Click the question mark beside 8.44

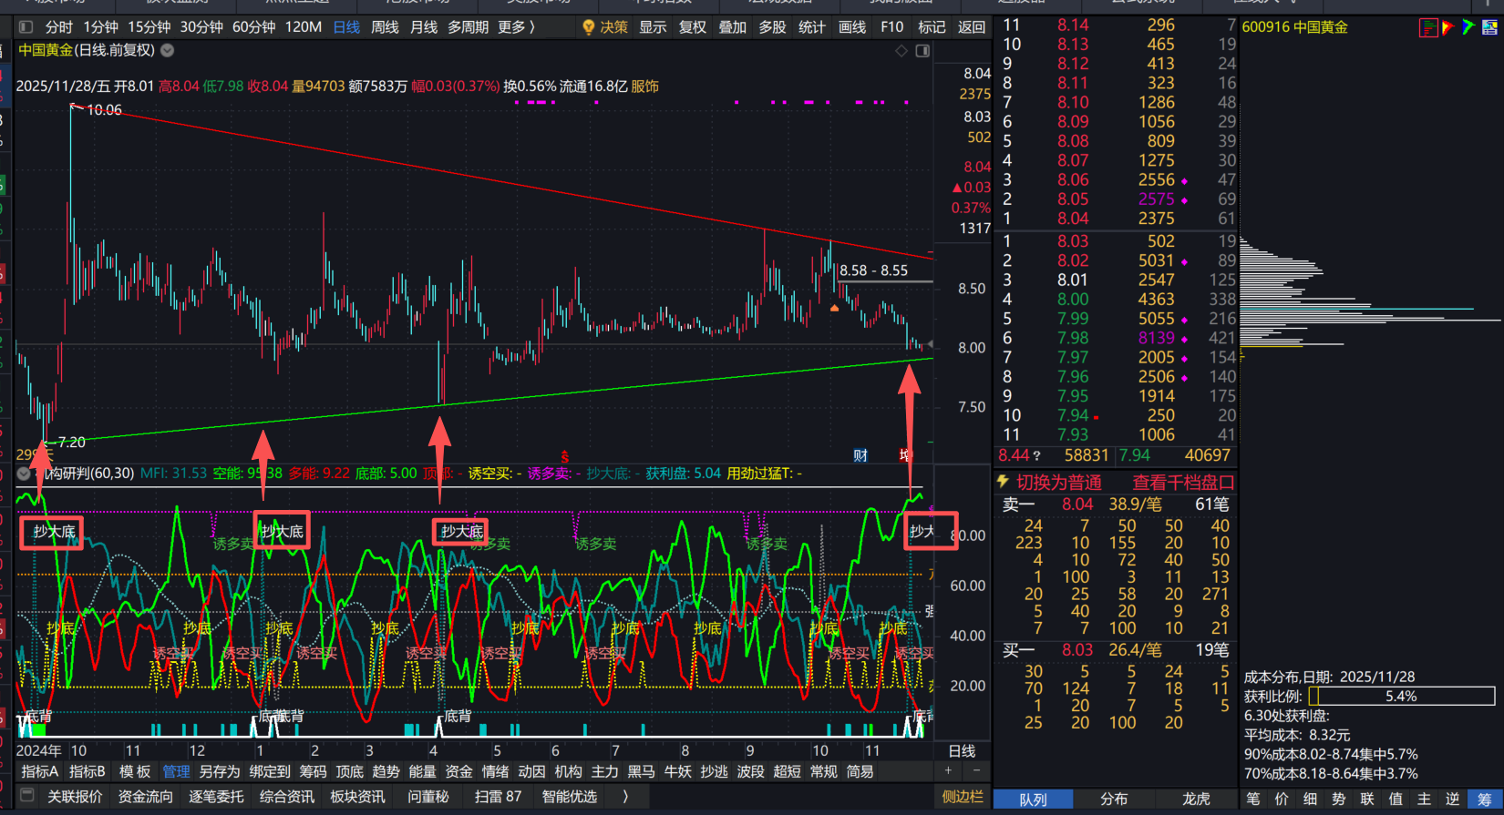point(1036,455)
